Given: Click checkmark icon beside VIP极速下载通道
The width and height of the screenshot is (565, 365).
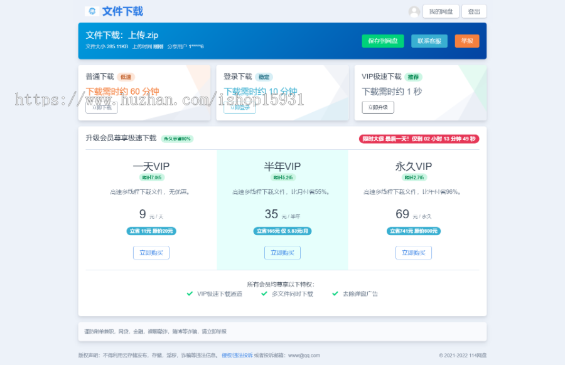Looking at the screenshot, I should 190,294.
